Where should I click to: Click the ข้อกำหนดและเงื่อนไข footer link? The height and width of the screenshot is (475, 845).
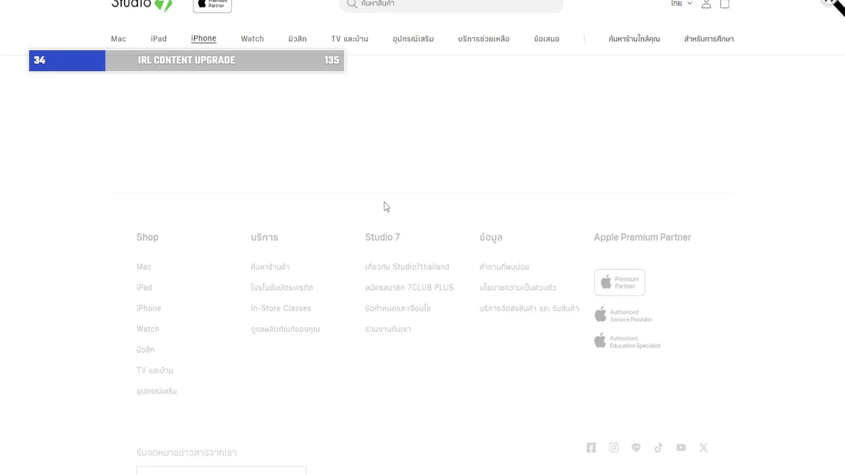coord(397,308)
